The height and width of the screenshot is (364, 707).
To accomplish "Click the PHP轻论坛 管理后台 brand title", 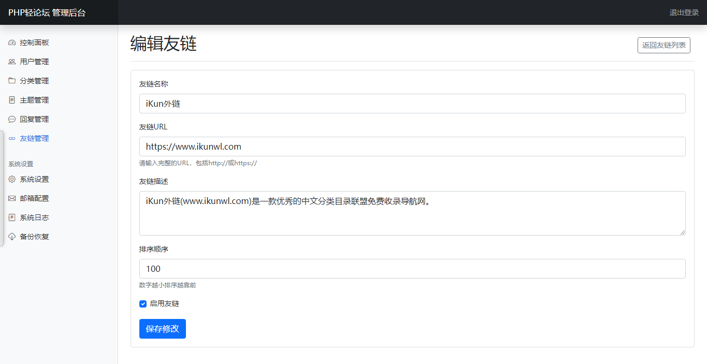I will pos(47,12).
